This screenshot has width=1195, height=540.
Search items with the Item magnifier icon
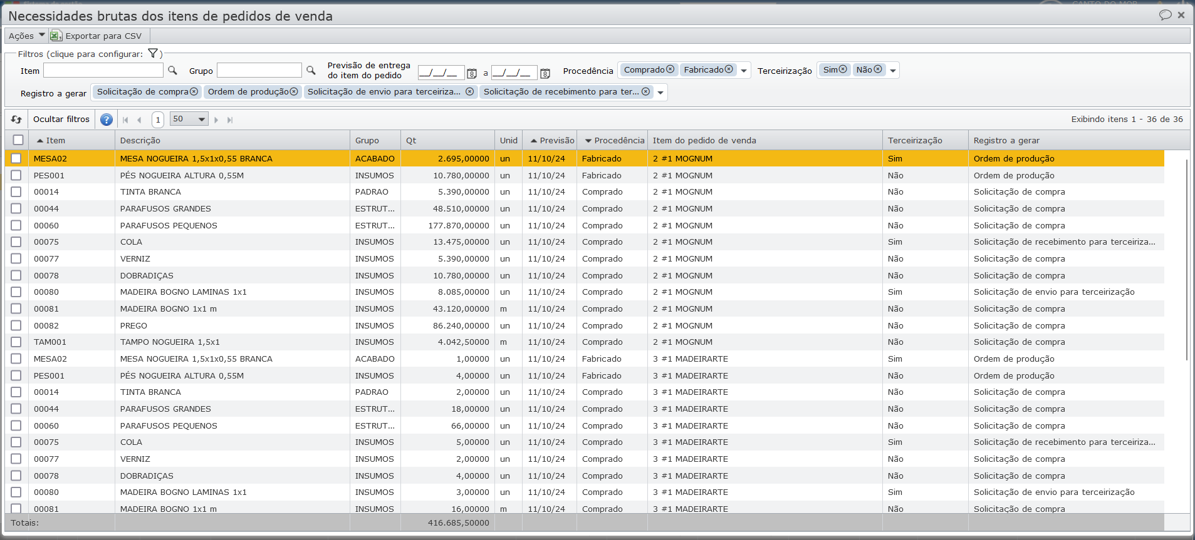172,71
